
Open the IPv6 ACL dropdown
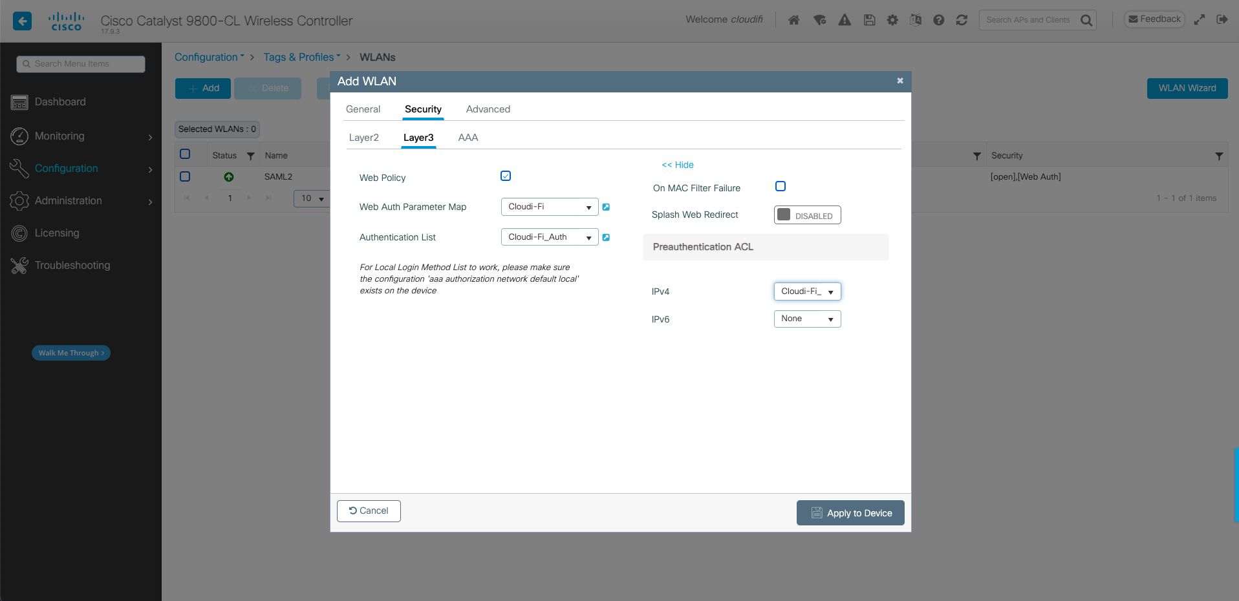[807, 319]
